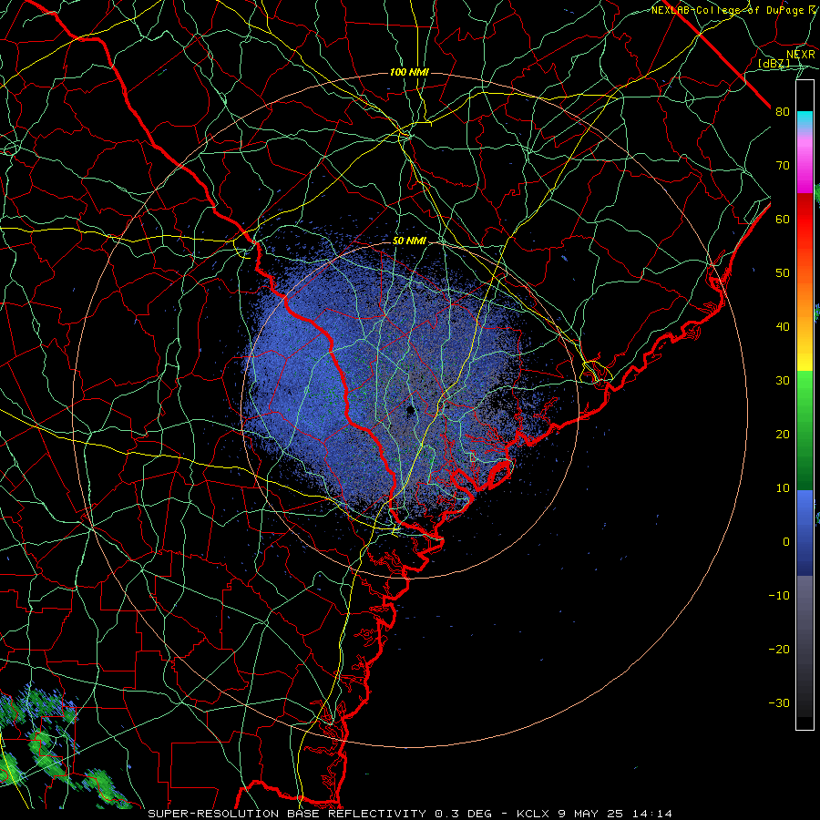Click the -20 value on the color scale
This screenshot has width=820, height=820.
tap(779, 650)
